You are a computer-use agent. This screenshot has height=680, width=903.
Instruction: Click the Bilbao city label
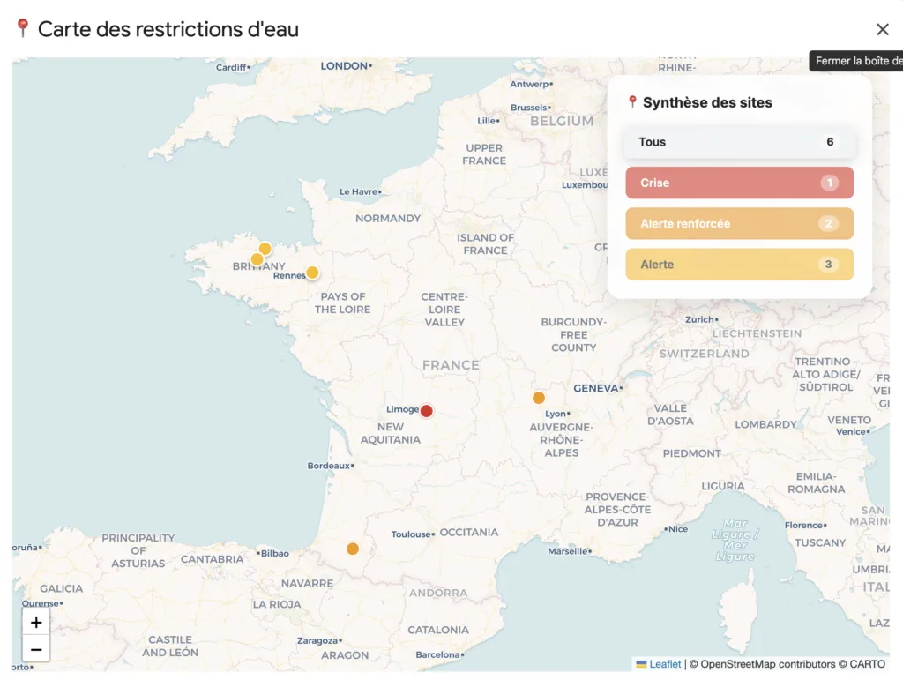point(275,553)
